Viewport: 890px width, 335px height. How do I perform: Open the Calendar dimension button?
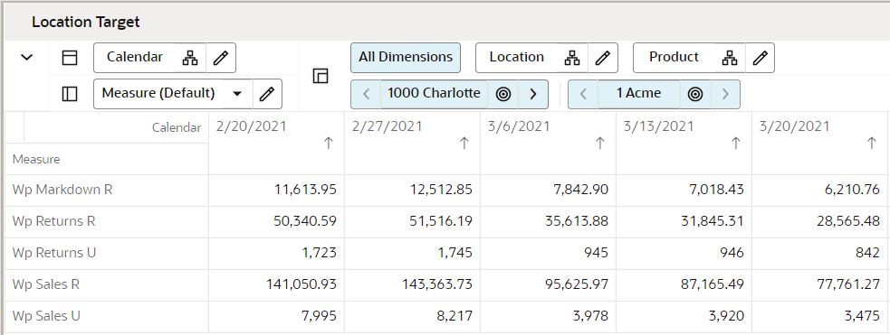click(x=135, y=57)
